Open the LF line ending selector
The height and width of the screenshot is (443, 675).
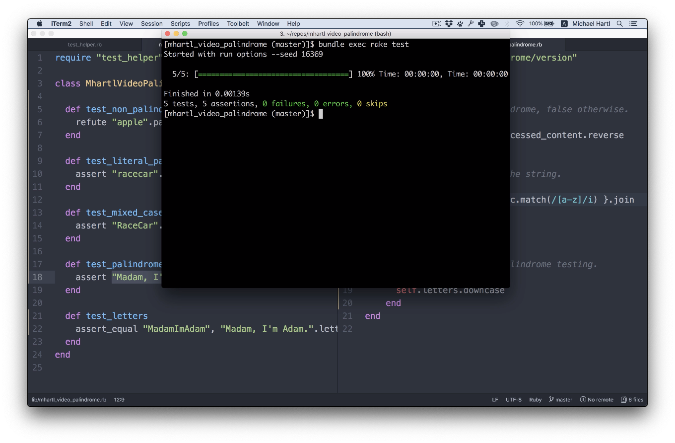[495, 399]
